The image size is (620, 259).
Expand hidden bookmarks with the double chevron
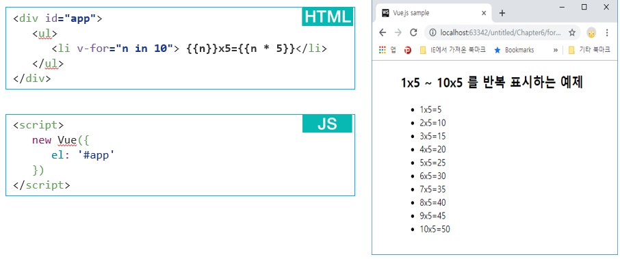555,50
